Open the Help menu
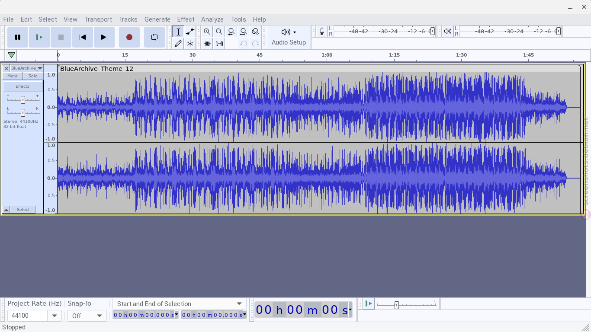This screenshot has width=591, height=332. tap(259, 19)
